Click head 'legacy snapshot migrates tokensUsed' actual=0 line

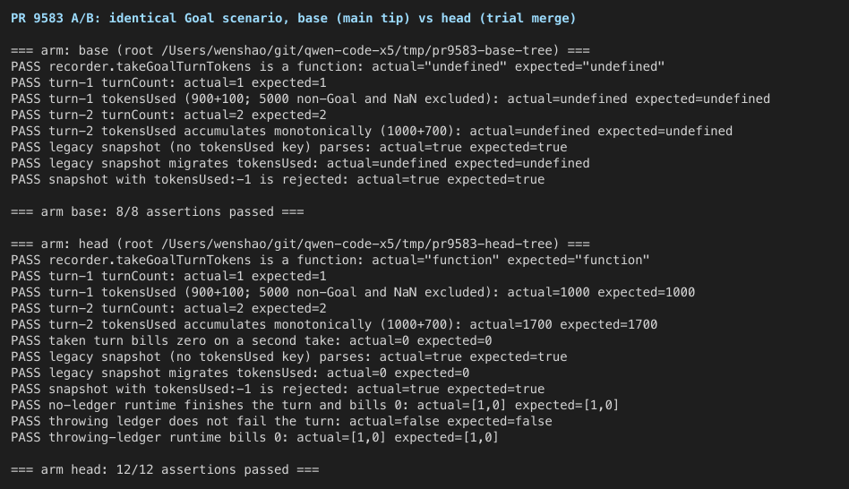(240, 373)
